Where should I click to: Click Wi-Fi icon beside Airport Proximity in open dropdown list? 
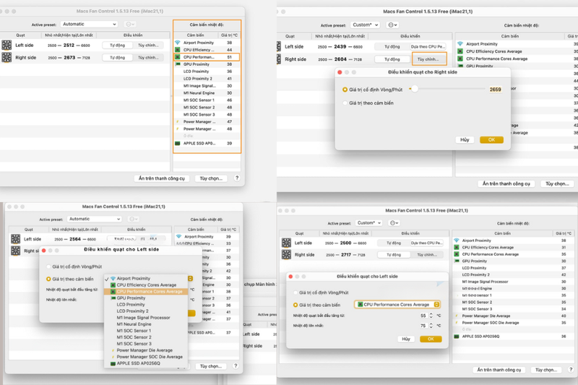(113, 279)
